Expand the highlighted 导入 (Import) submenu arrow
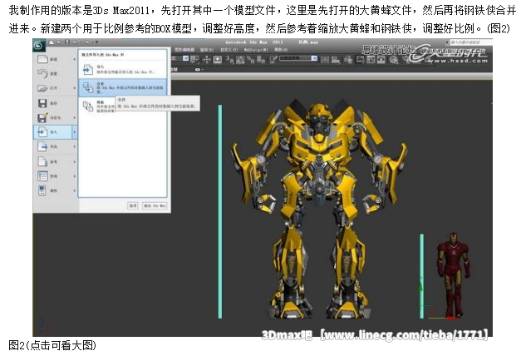The image size is (521, 351). [75, 131]
